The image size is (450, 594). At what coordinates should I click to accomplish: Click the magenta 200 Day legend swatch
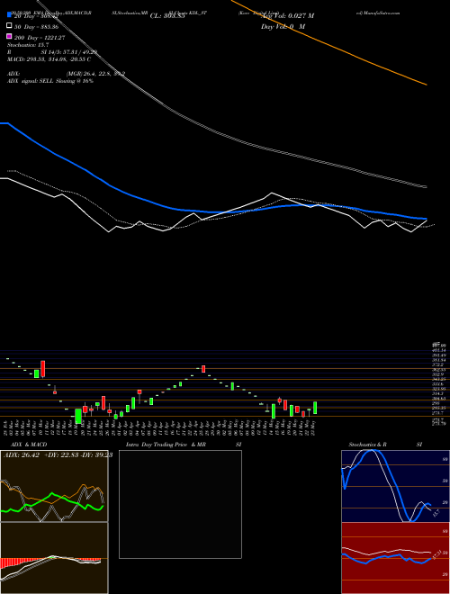tap(10, 36)
